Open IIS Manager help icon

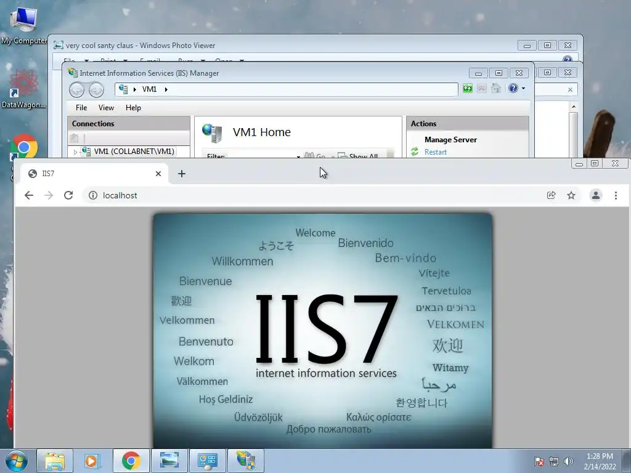click(x=513, y=88)
